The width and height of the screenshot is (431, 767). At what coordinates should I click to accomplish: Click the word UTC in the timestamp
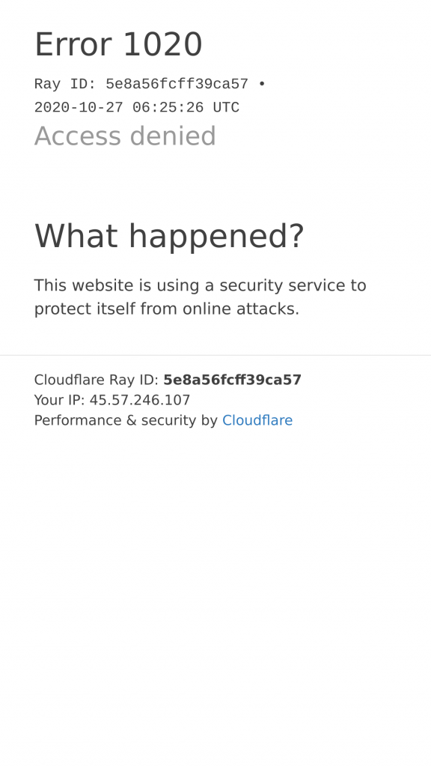click(x=226, y=108)
